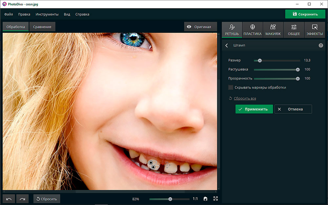Image resolution: width=328 pixels, height=205 pixels.
Task: Enable Скрывать маркеры обработки checkbox
Action: pos(231,87)
